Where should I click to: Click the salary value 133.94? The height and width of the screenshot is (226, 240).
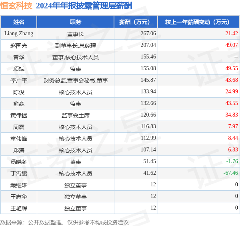coord(148,91)
